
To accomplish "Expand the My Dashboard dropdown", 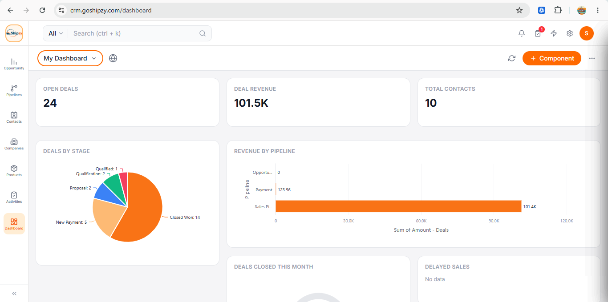I will click(x=70, y=58).
